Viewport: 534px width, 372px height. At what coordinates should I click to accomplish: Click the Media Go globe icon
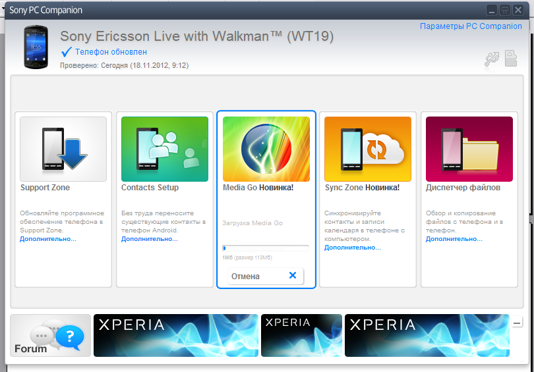tap(266, 149)
